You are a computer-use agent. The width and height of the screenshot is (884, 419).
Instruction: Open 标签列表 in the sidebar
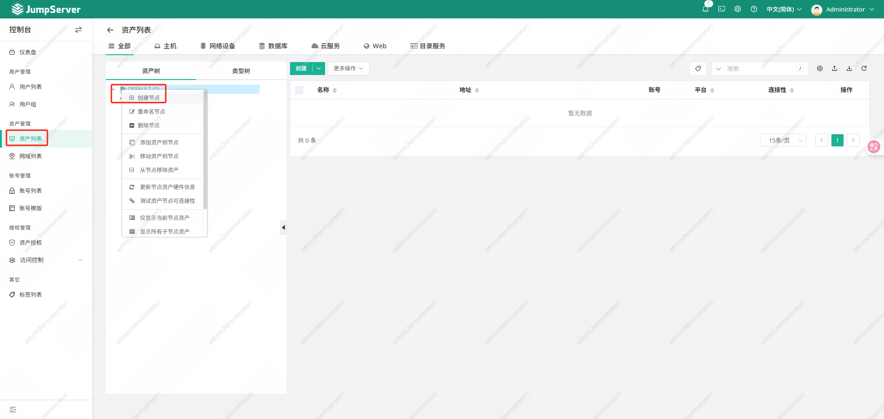point(46,295)
